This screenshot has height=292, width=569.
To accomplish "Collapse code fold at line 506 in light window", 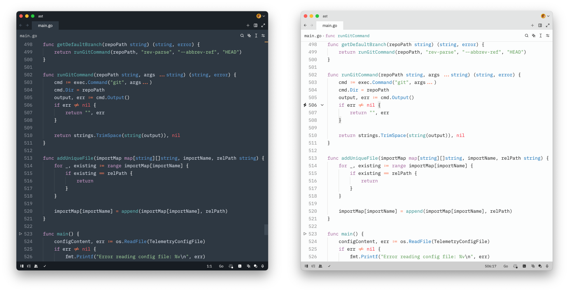I will [322, 105].
